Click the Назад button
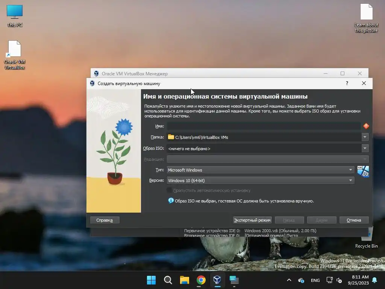The width and height of the screenshot is (385, 289). pos(289,220)
